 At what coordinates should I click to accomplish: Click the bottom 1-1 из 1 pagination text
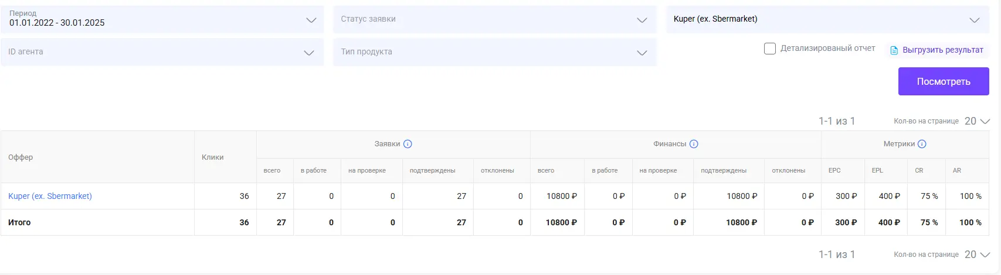point(837,255)
